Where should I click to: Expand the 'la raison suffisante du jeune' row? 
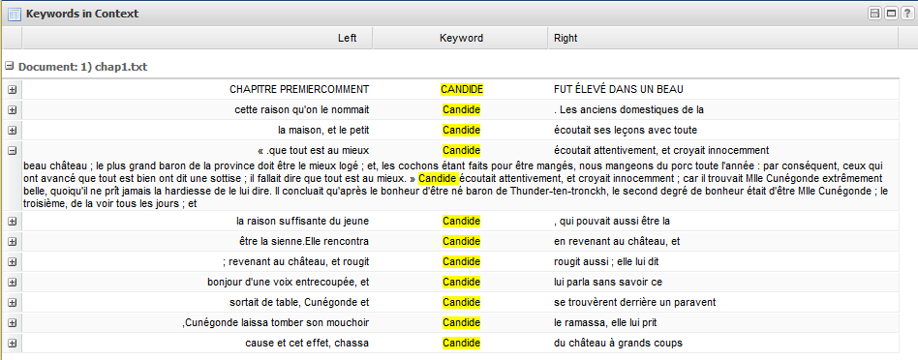(x=13, y=222)
